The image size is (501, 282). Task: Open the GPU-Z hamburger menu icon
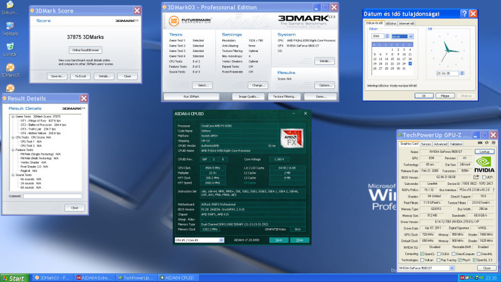click(x=493, y=143)
